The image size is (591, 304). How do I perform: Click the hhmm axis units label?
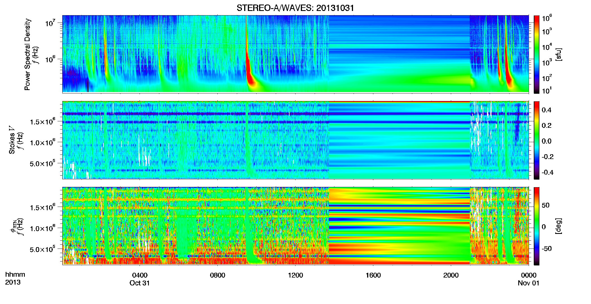15,275
